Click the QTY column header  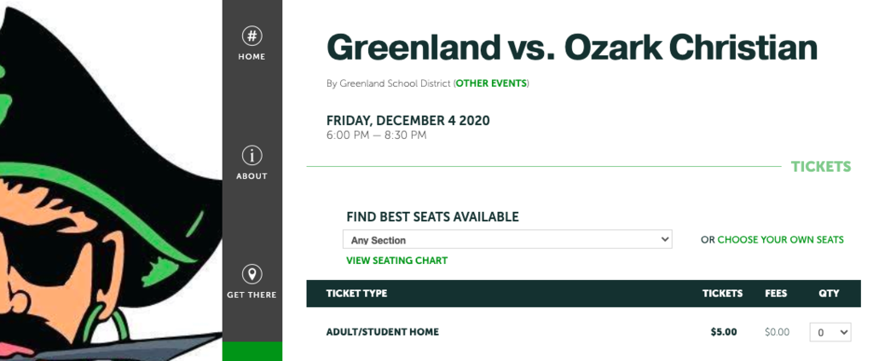pos(829,293)
